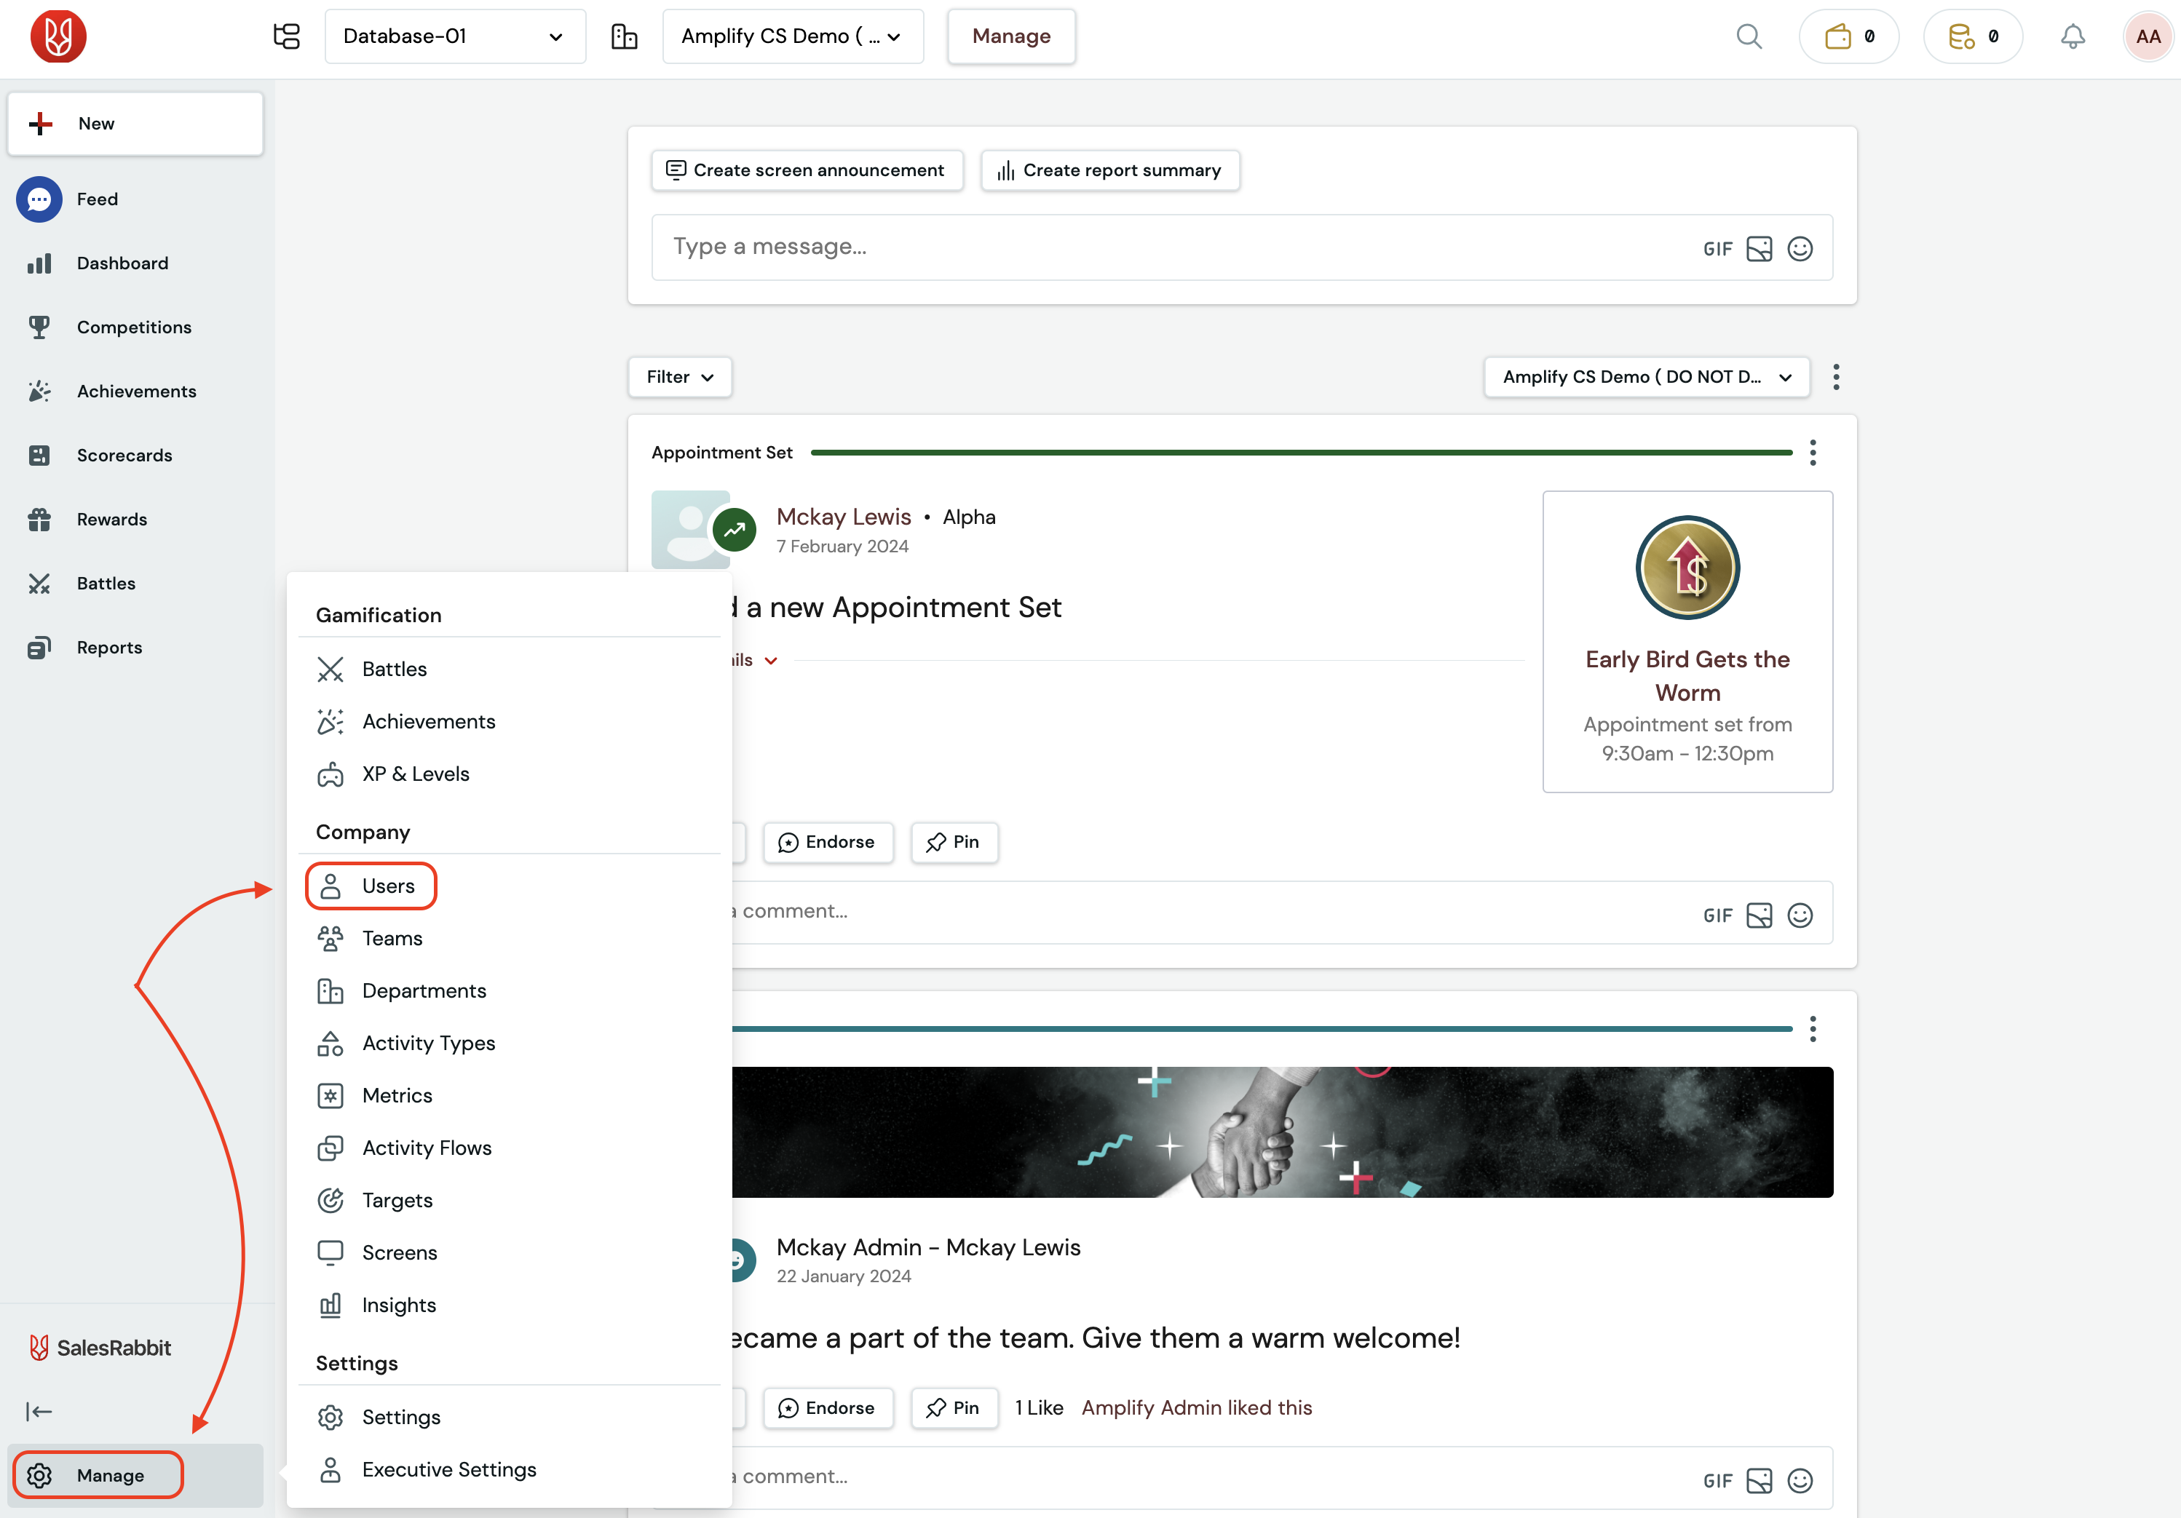Collapse the sidebar with the arrow icon

(39, 1412)
